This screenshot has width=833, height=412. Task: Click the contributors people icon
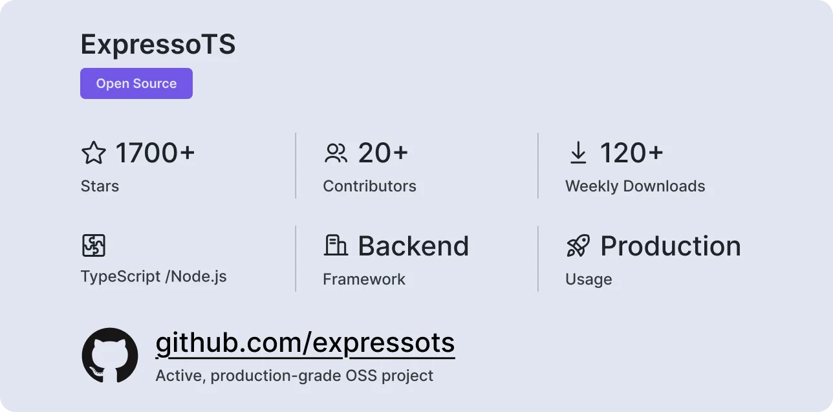pos(336,153)
